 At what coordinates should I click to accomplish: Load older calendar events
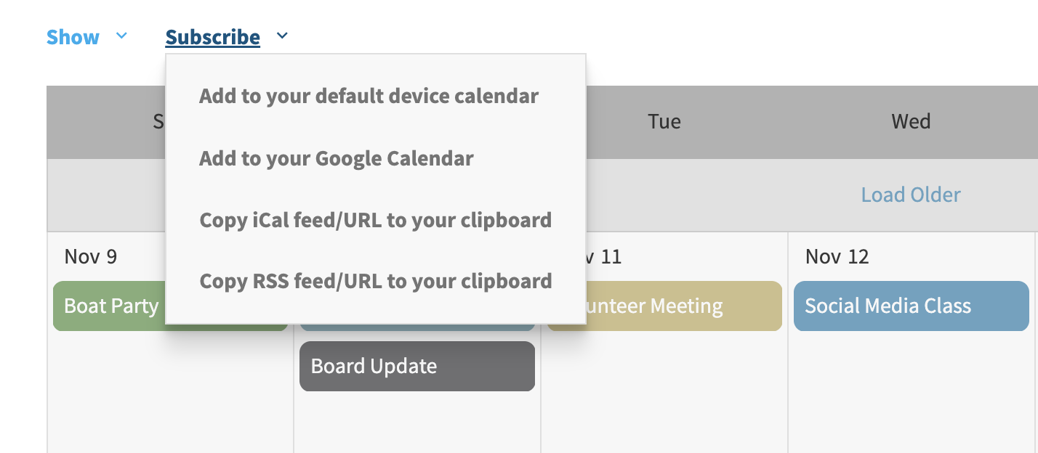tap(910, 195)
